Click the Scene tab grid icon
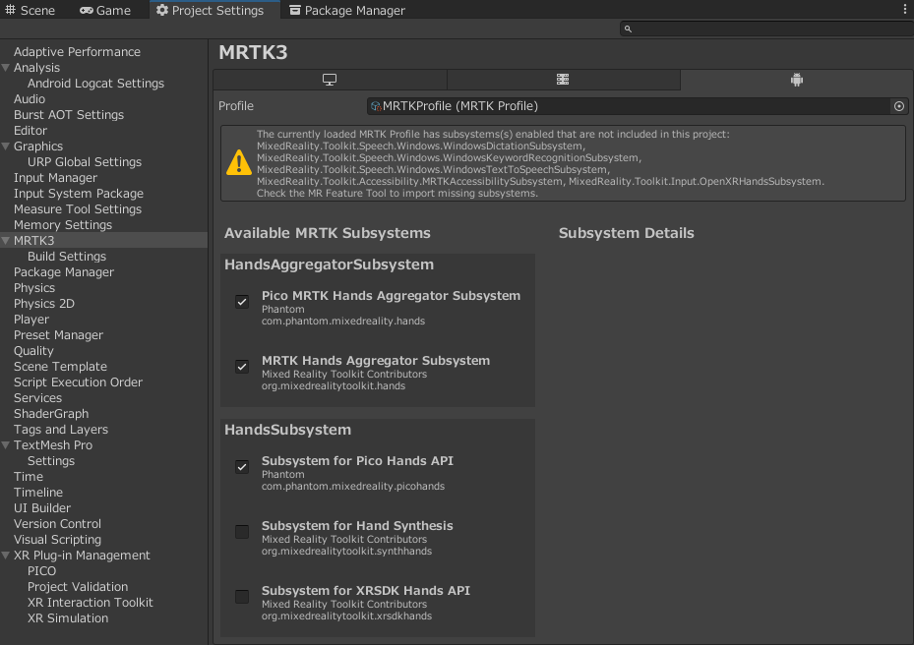Image resolution: width=914 pixels, height=645 pixels. [11, 10]
